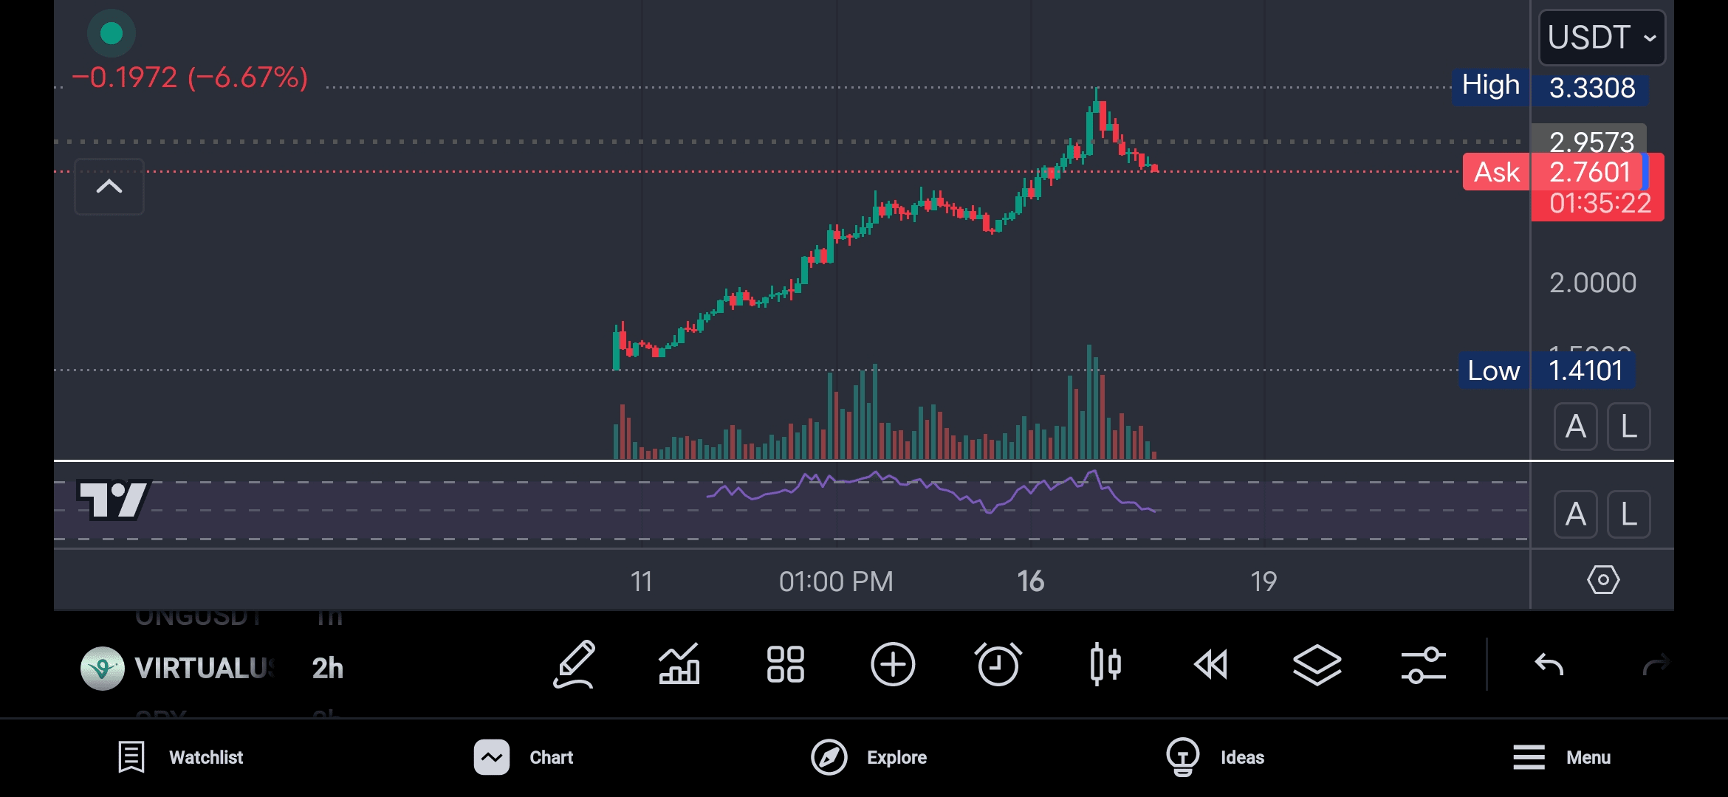This screenshot has height=797, width=1728.
Task: Collapse the legend with chevron button
Action: point(109,187)
